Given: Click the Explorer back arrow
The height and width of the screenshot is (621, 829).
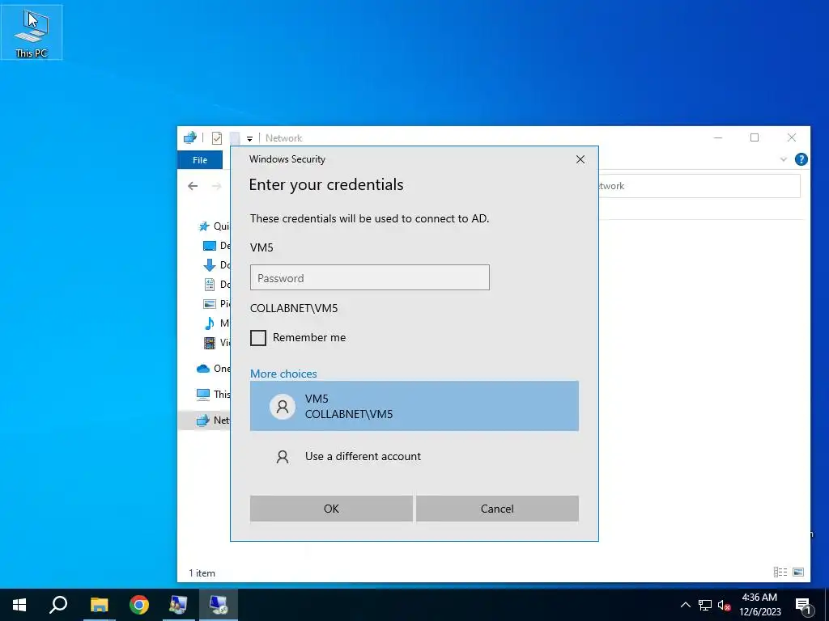Looking at the screenshot, I should [x=193, y=186].
